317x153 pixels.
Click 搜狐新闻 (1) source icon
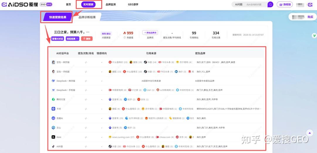tap(170, 118)
